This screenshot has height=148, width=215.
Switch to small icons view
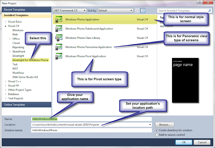(x=137, y=10)
